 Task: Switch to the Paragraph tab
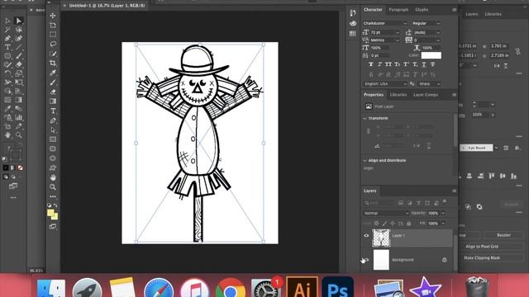pos(398,10)
